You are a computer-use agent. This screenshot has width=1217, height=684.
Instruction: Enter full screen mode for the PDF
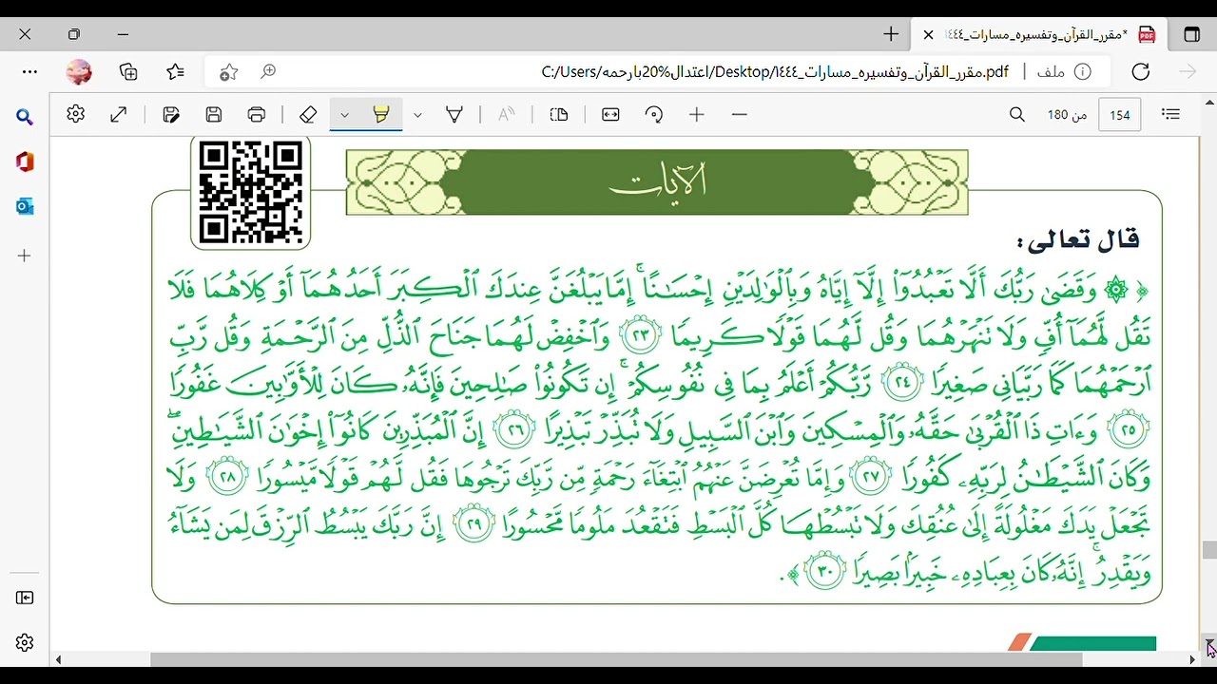pos(119,114)
